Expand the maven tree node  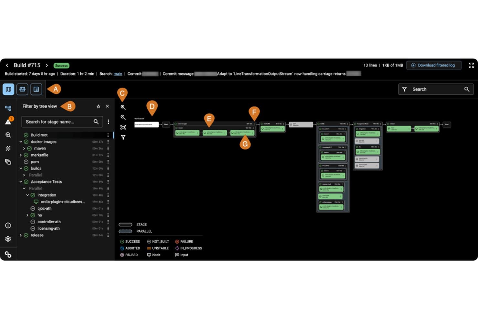(x=24, y=149)
